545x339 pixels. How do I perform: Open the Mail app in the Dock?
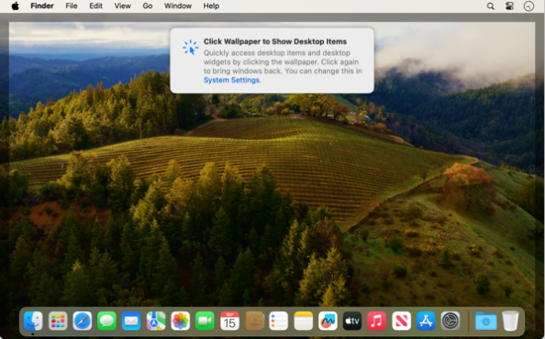click(131, 321)
